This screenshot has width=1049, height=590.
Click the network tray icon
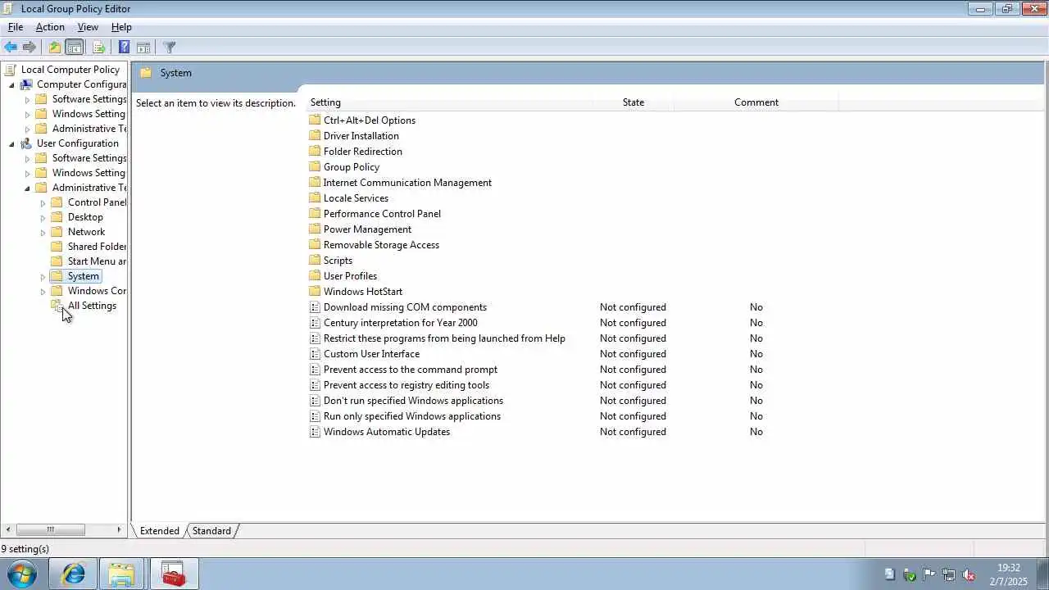pos(949,574)
